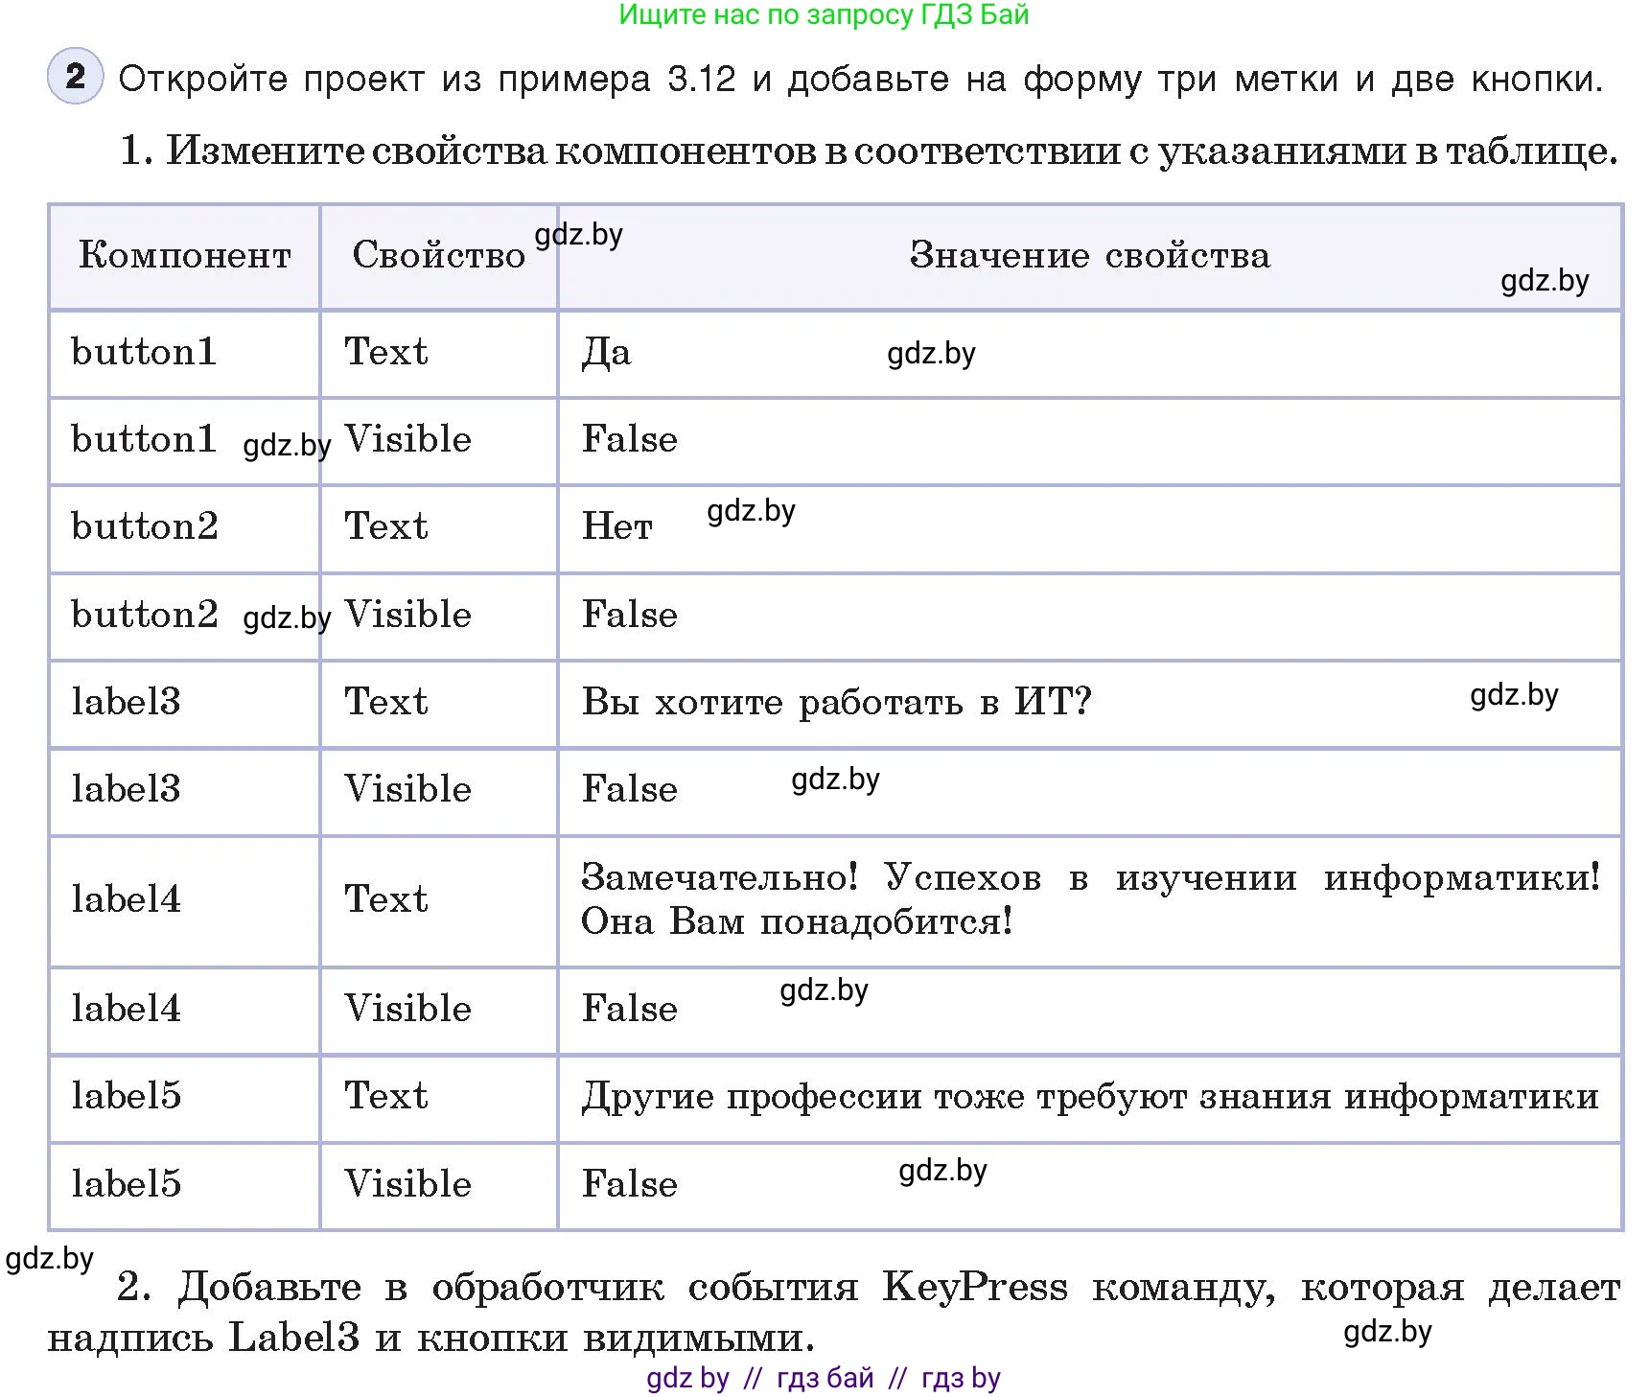Screen dimensions: 1650x1397
Task: Click the gdz.by watermark at bottom left corner
Action: 50,1259
